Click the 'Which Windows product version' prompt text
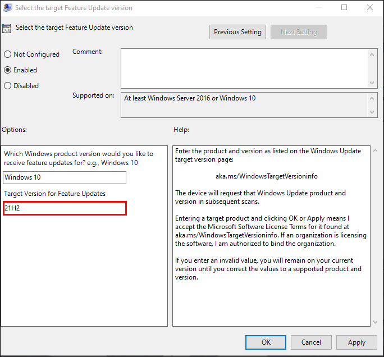 [79, 158]
